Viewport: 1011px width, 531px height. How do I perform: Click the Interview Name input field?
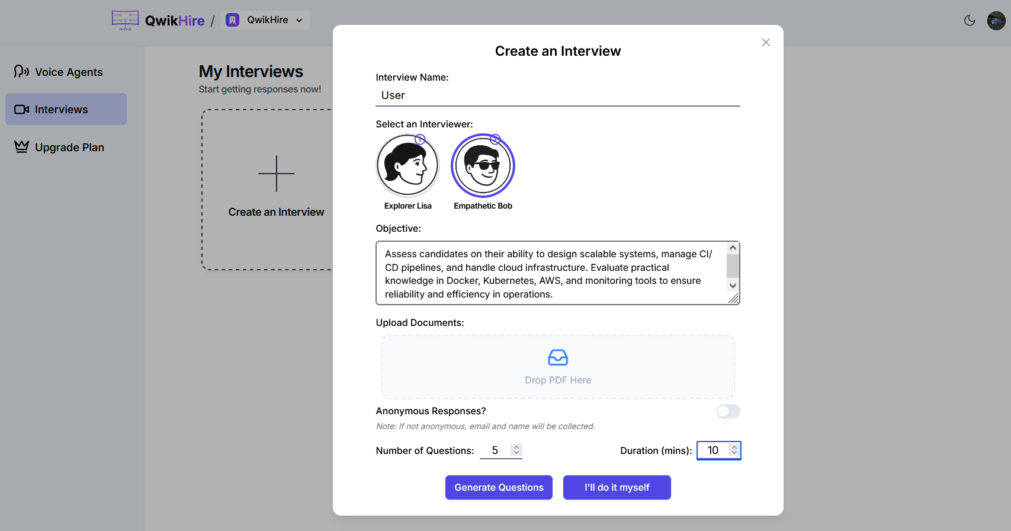(x=558, y=95)
